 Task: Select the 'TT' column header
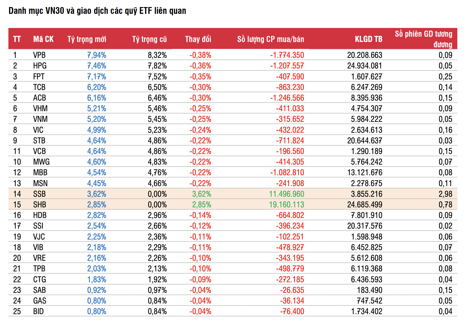17,39
